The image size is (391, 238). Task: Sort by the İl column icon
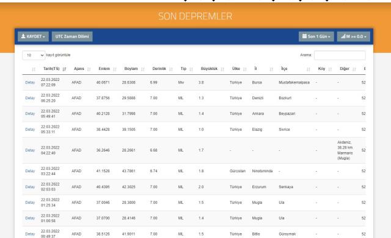coord(271,69)
